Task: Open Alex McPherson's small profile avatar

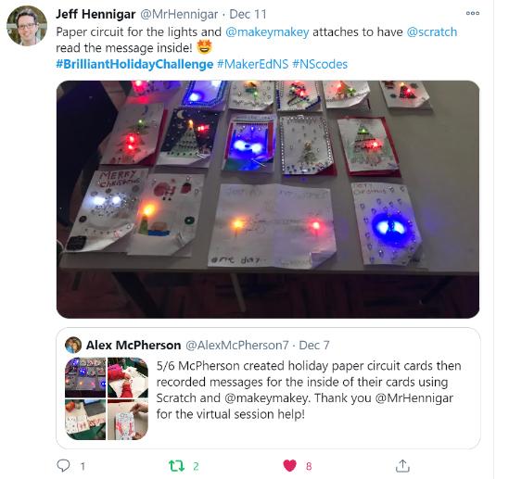Action: (73, 345)
